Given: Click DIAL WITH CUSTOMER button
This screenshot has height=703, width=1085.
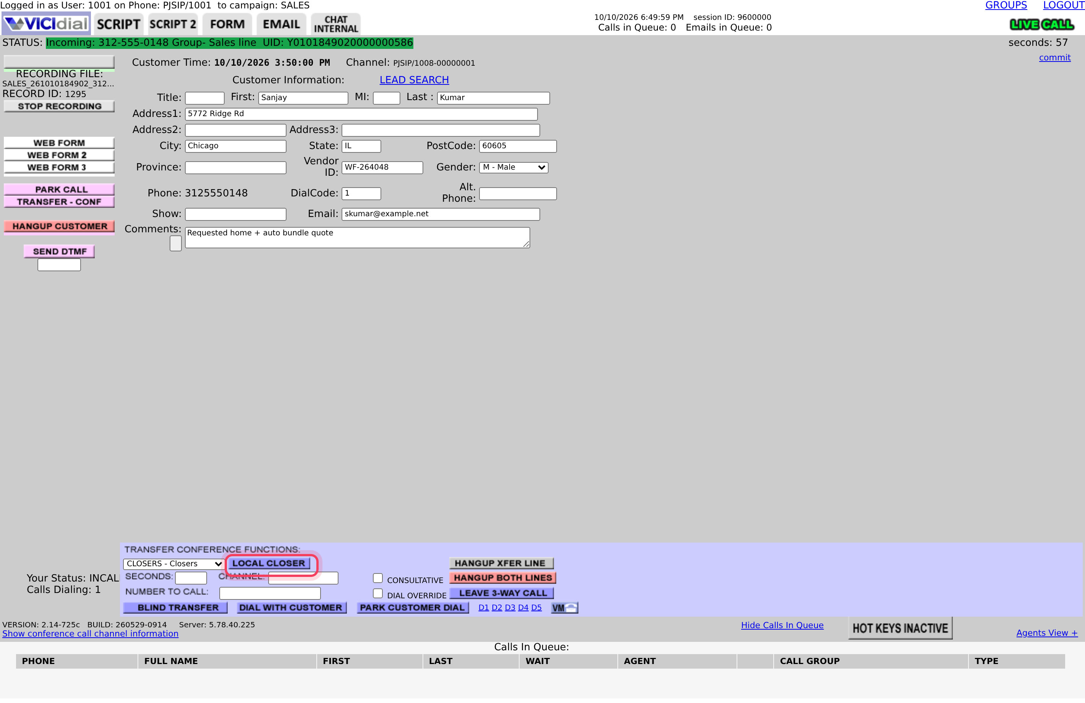Looking at the screenshot, I should coord(291,608).
